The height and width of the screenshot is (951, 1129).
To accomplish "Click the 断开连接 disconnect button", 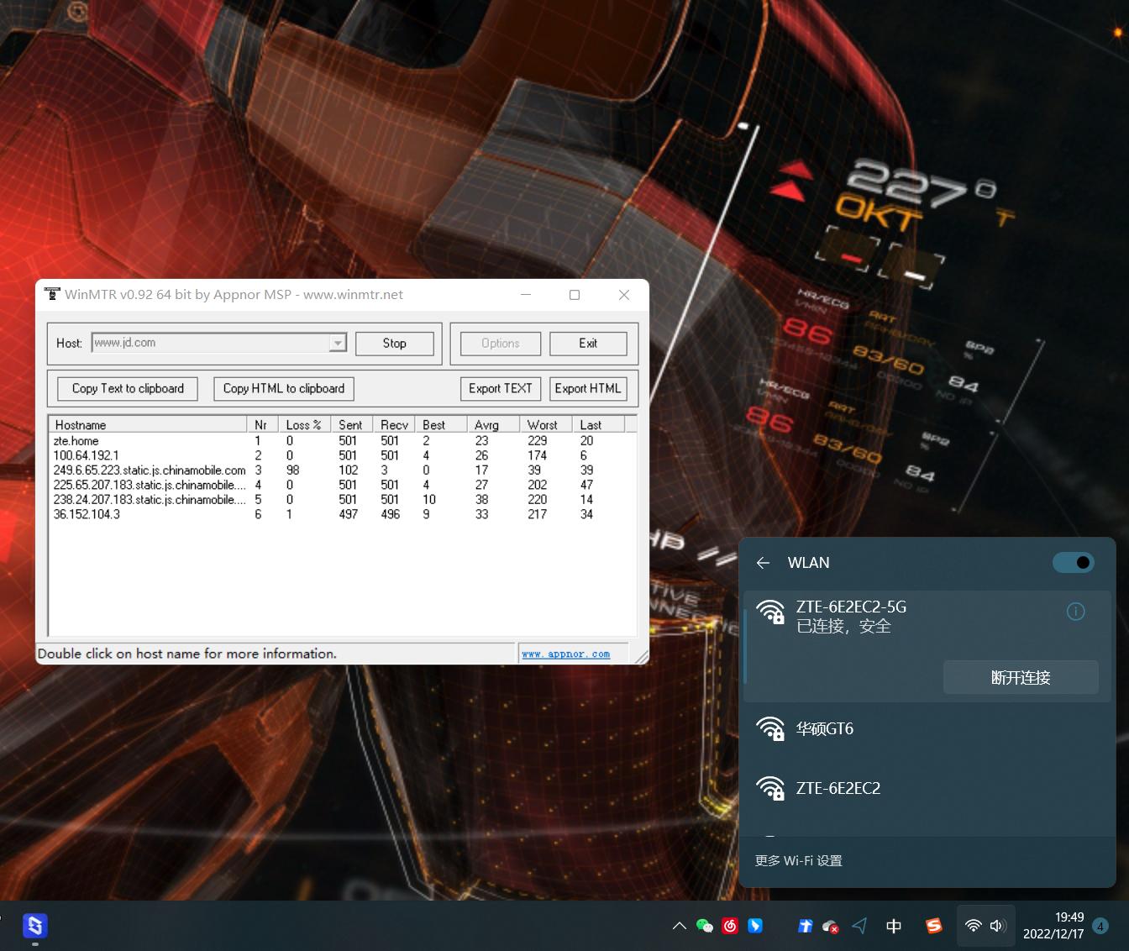I will click(1021, 677).
